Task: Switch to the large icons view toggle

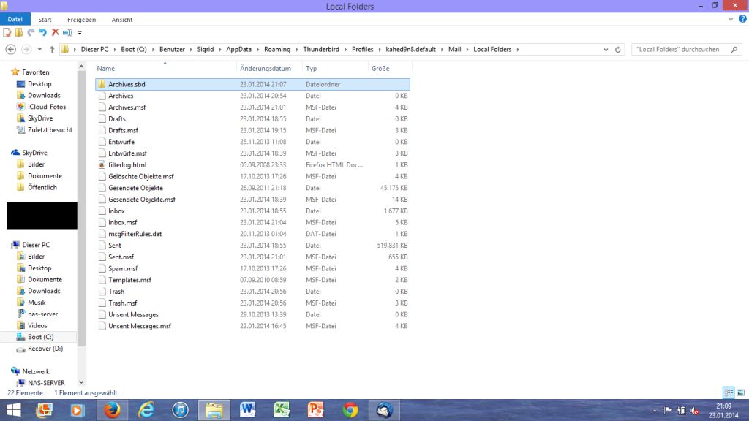Action: point(739,393)
